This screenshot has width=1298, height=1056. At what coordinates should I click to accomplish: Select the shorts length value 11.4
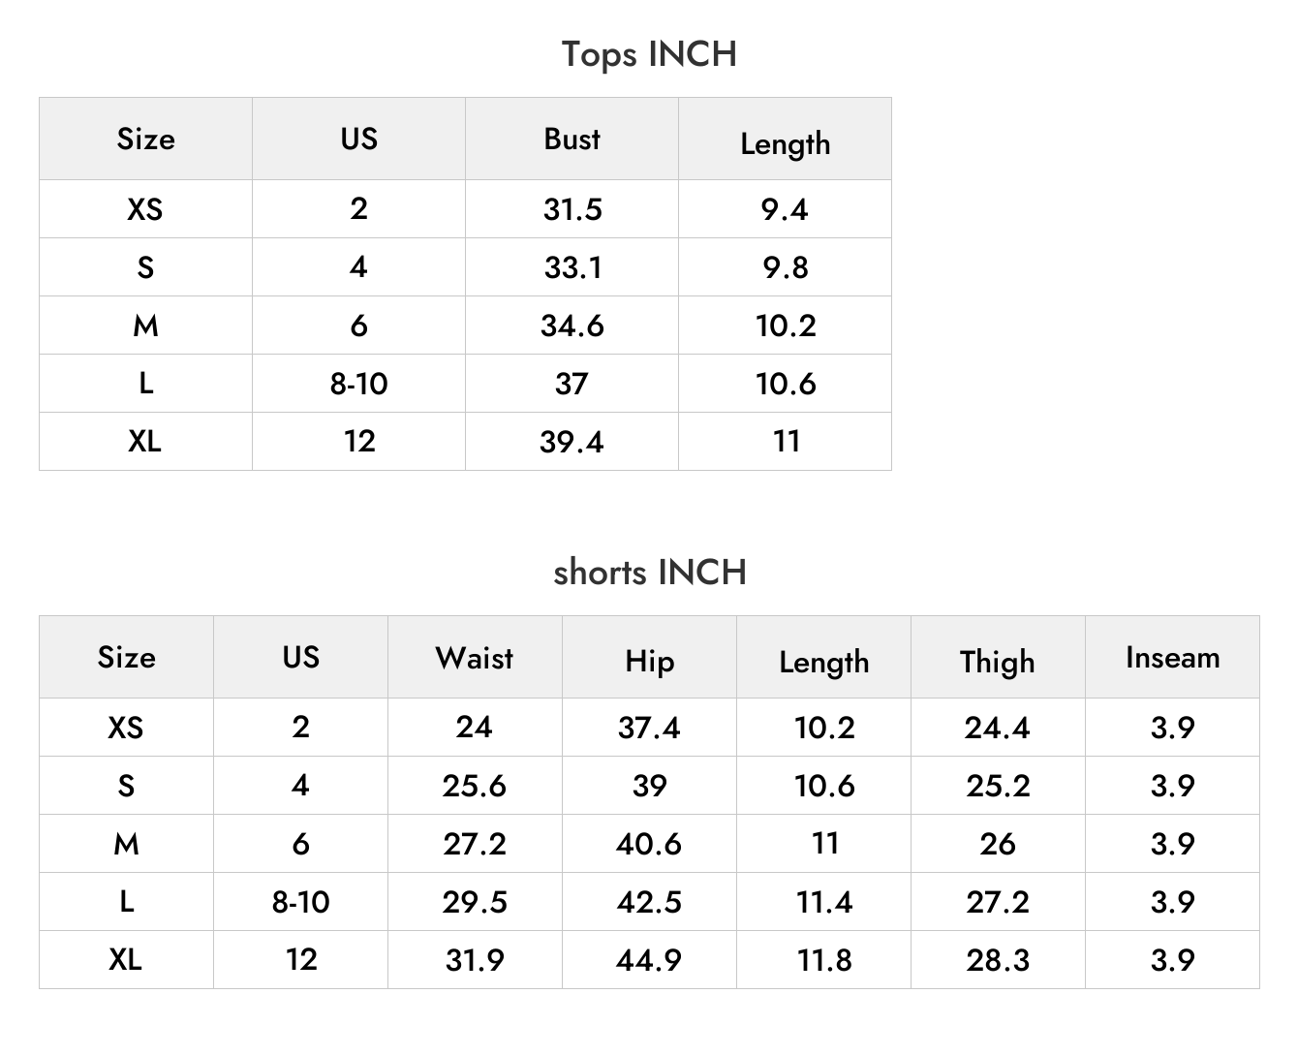tap(824, 902)
